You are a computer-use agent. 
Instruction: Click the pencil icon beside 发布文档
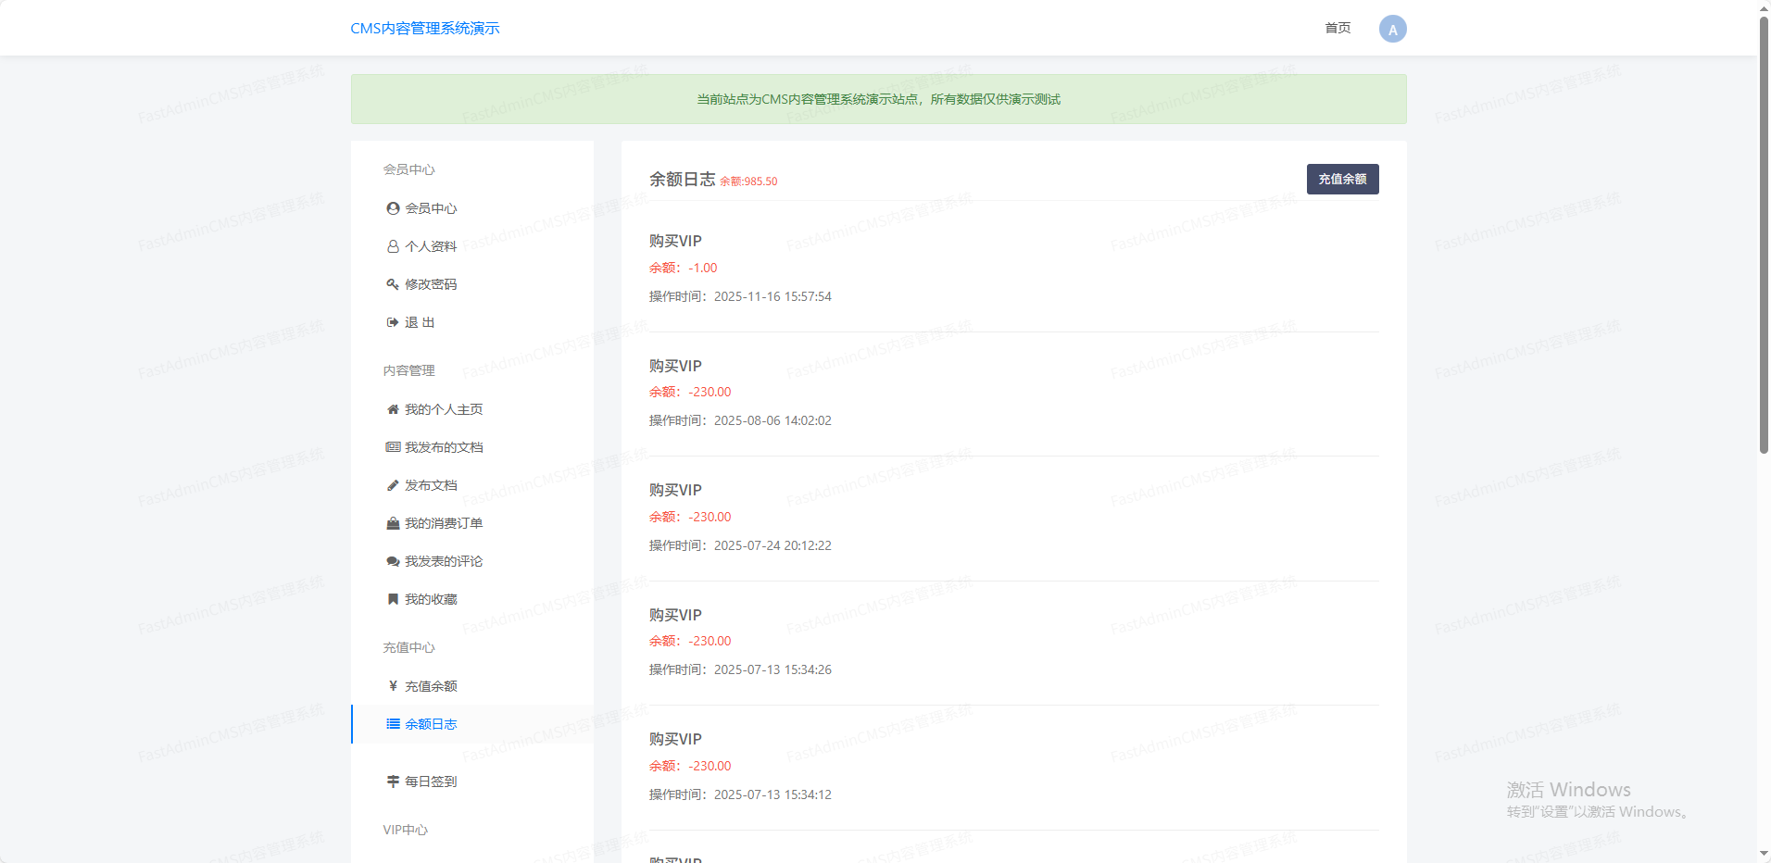pyautogui.click(x=393, y=485)
